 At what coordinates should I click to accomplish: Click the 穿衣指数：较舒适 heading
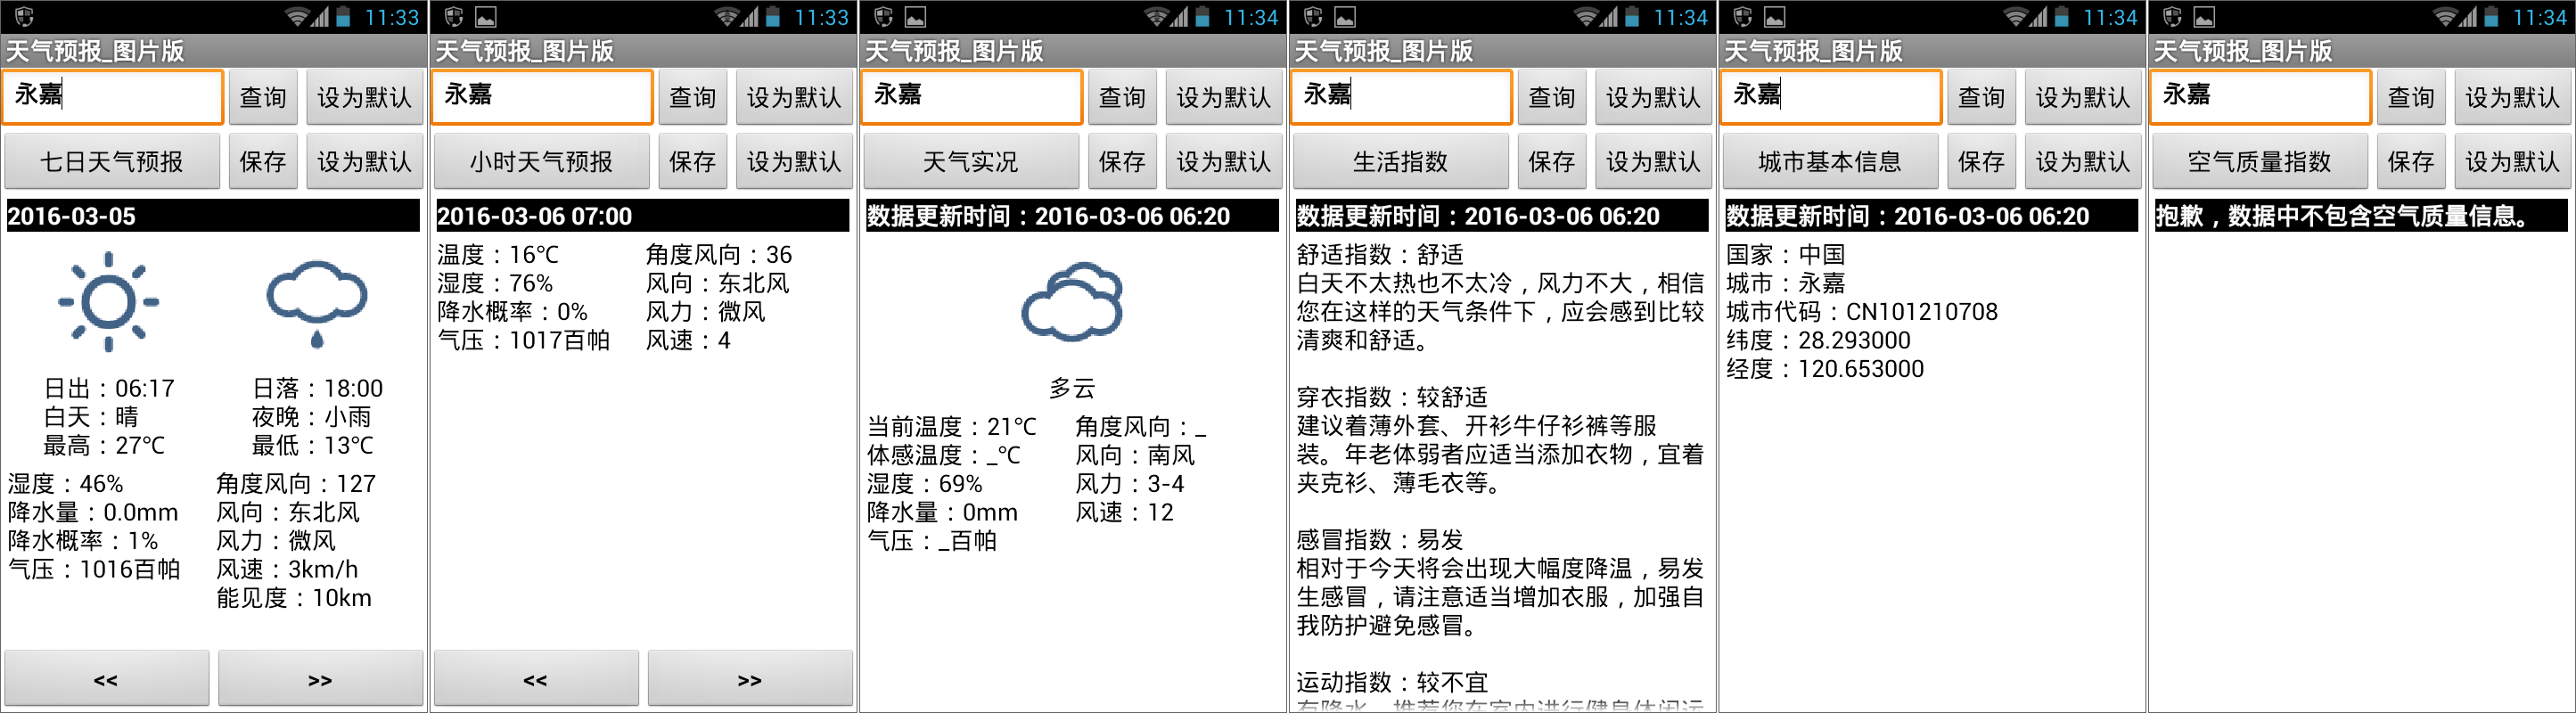[1392, 397]
